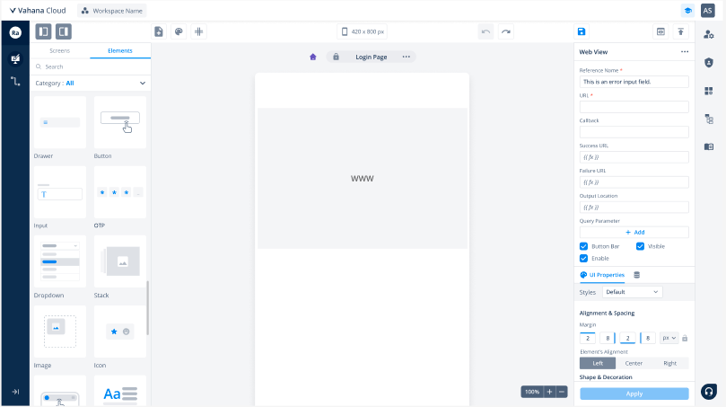The image size is (726, 407).
Task: Open the screen designer sidebar icon
Action: click(x=15, y=58)
